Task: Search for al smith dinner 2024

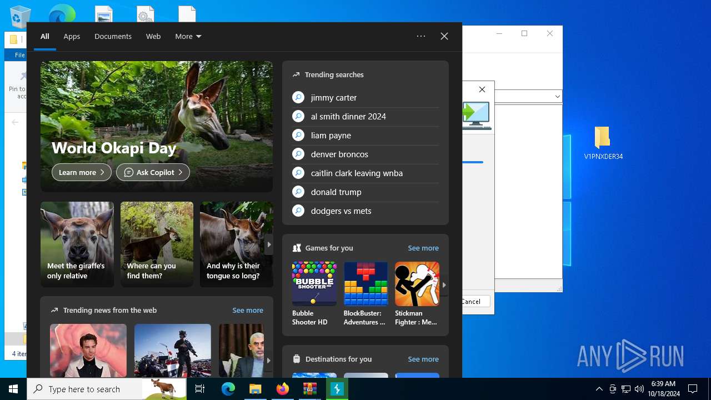Action: point(365,116)
